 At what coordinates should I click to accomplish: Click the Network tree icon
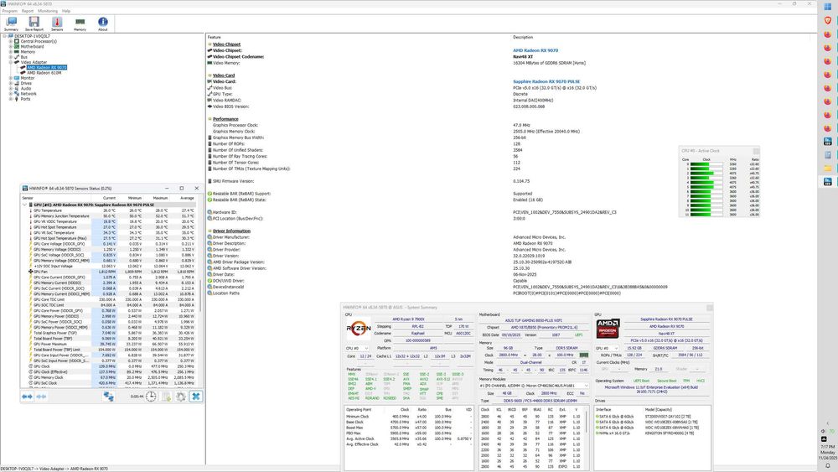coord(17,94)
